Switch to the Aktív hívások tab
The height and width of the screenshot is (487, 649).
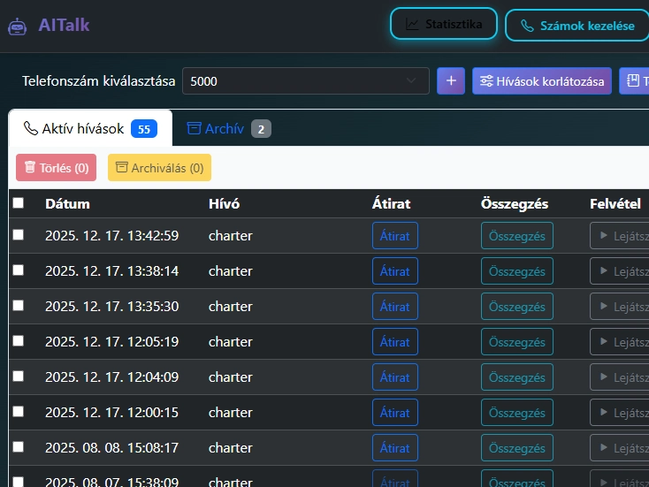pyautogui.click(x=88, y=129)
